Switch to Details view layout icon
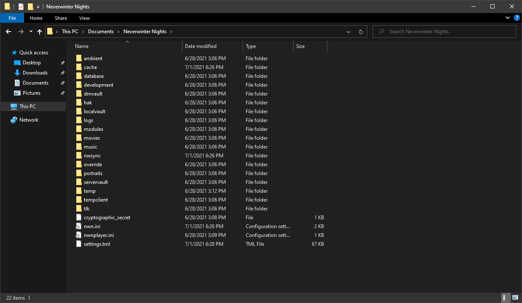The image size is (522, 303). (x=506, y=298)
